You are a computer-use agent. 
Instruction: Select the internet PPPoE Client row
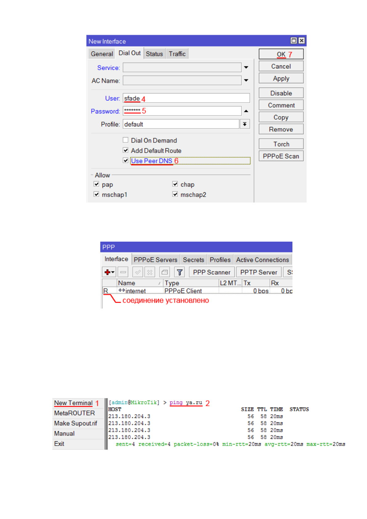coord(197,291)
